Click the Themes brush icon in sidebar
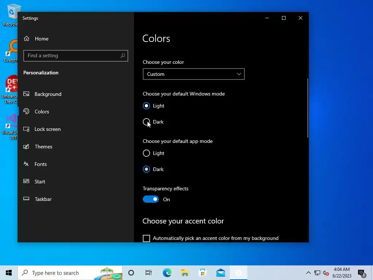The height and width of the screenshot is (280, 373). coord(26,147)
